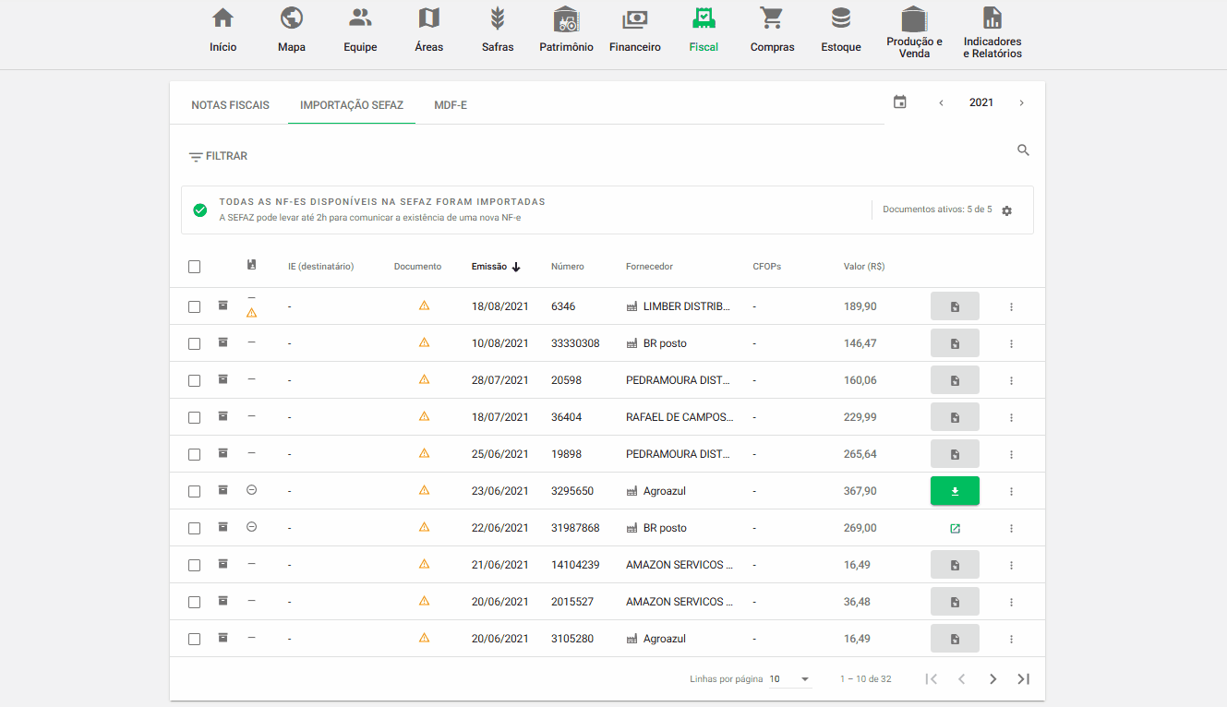Switch to the NOTAS FISCAIS tab
The image size is (1227, 707).
(229, 105)
